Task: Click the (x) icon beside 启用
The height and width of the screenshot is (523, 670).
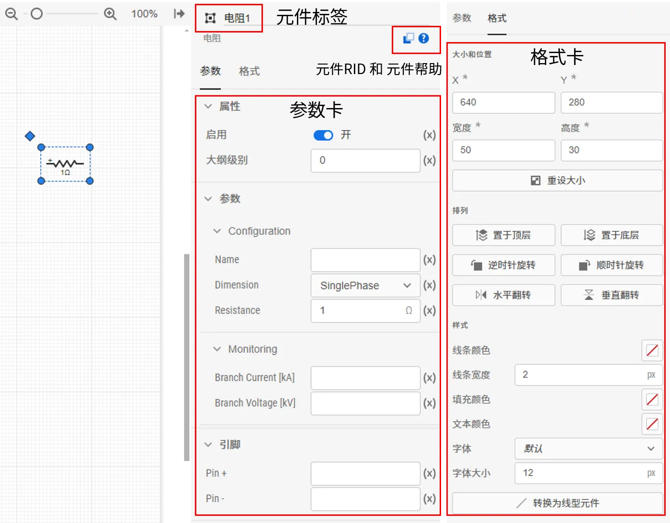Action: coord(430,135)
